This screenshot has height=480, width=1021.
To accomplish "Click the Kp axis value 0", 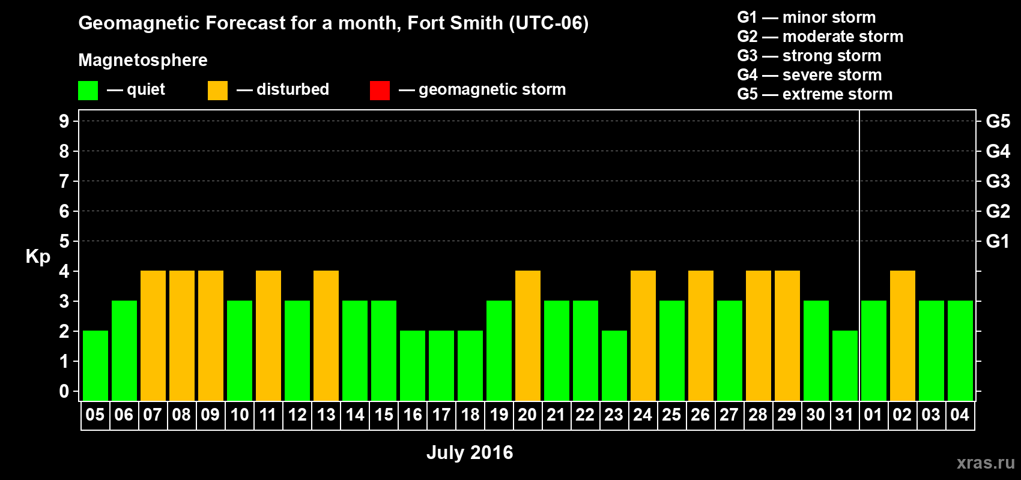I will point(64,391).
